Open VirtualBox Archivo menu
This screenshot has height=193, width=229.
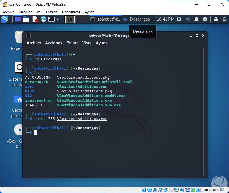(8, 12)
